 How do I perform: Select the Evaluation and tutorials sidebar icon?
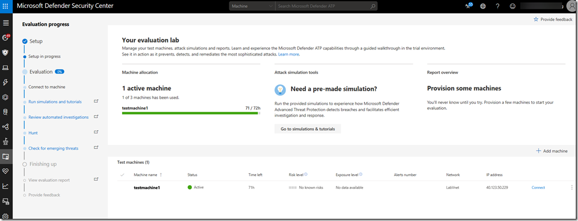coord(6,156)
